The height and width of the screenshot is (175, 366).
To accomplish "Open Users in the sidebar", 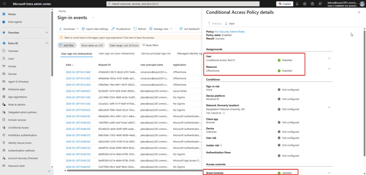I will [x=11, y=59].
